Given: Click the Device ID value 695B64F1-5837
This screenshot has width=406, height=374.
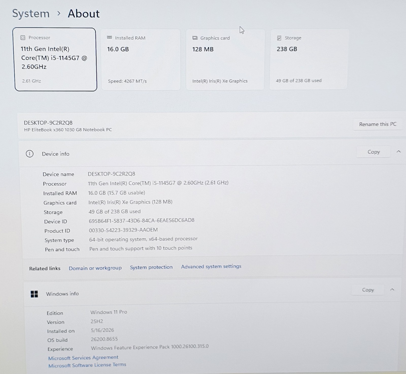Looking at the screenshot, I should pos(142,220).
